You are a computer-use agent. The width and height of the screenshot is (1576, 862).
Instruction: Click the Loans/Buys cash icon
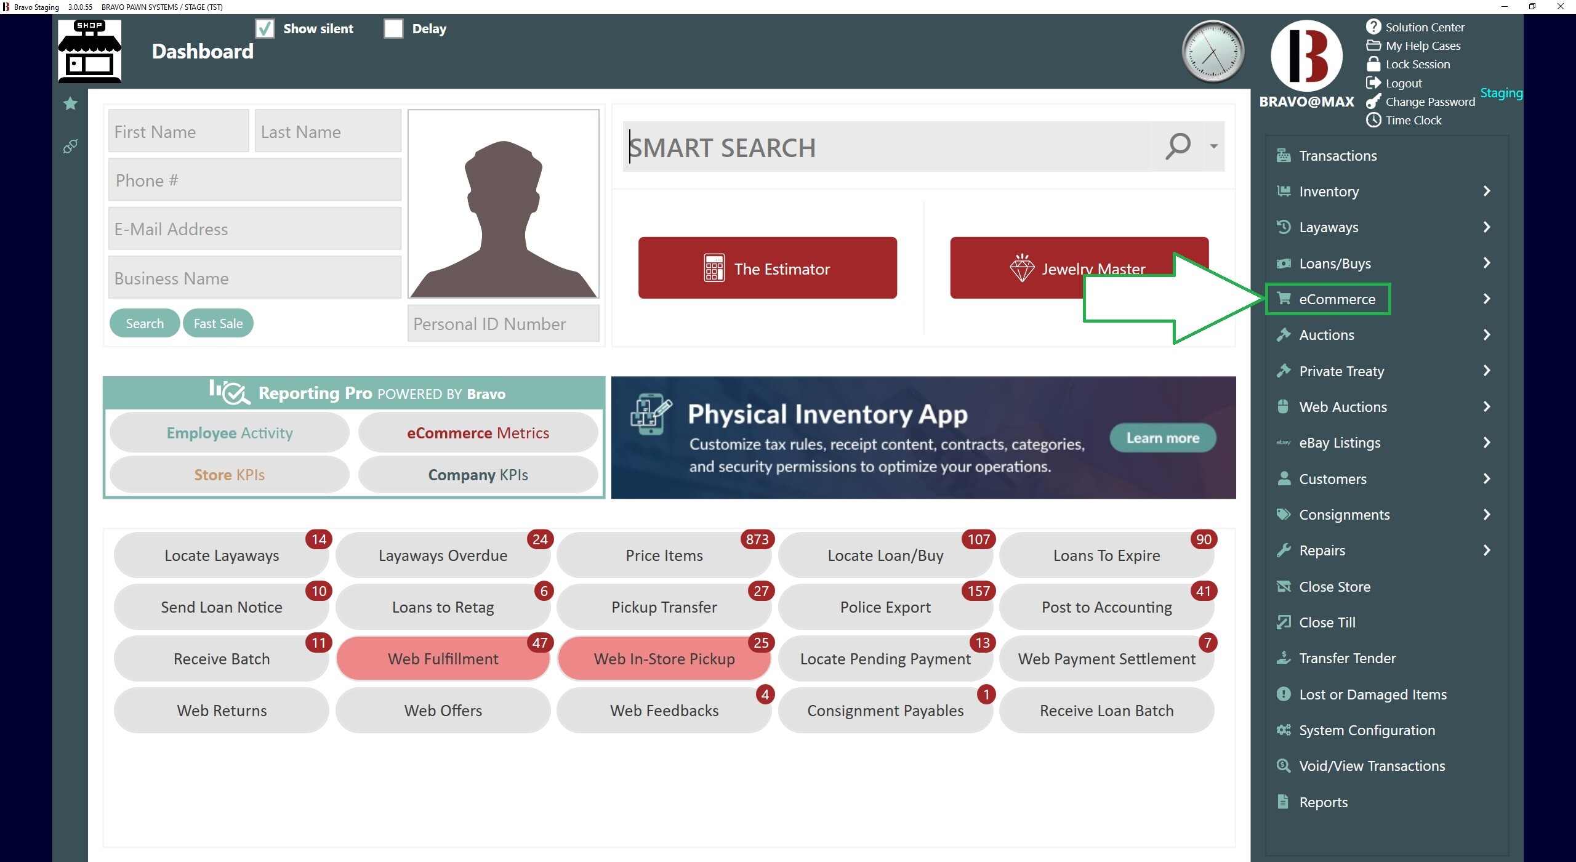[1284, 263]
